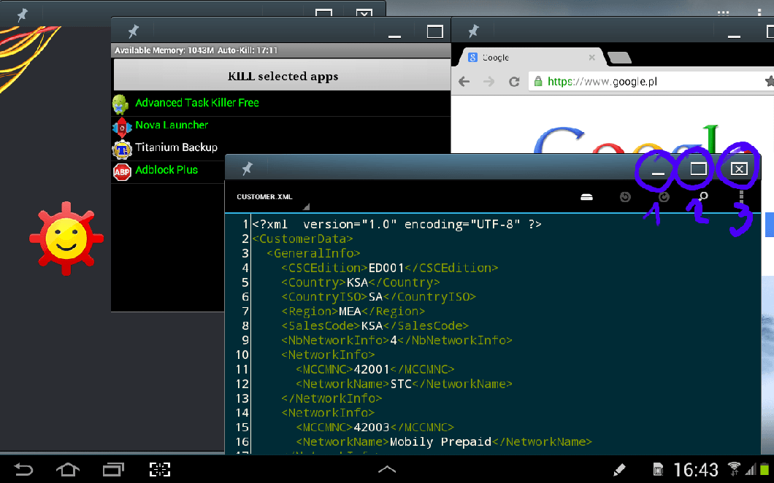Select Adblock Plus in task list
The height and width of the screenshot is (483, 774).
click(x=168, y=170)
